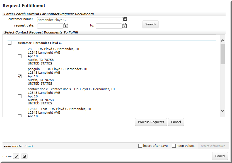The image size is (232, 163).
Task: Enable the 'insert after save' checkbox
Action: 140,146
